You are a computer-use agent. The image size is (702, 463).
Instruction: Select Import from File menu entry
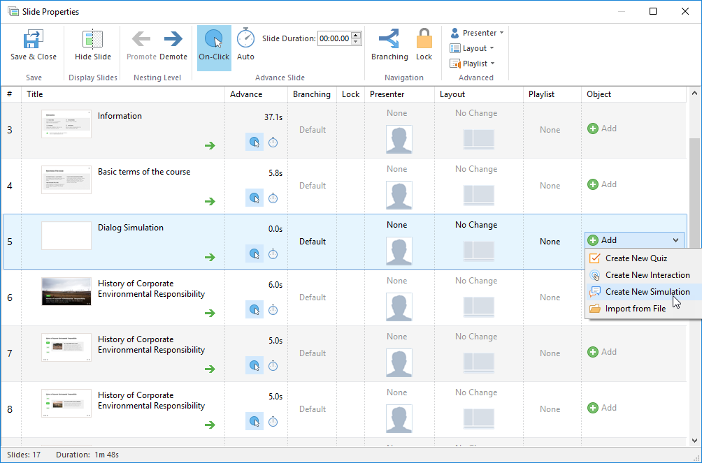coord(635,309)
